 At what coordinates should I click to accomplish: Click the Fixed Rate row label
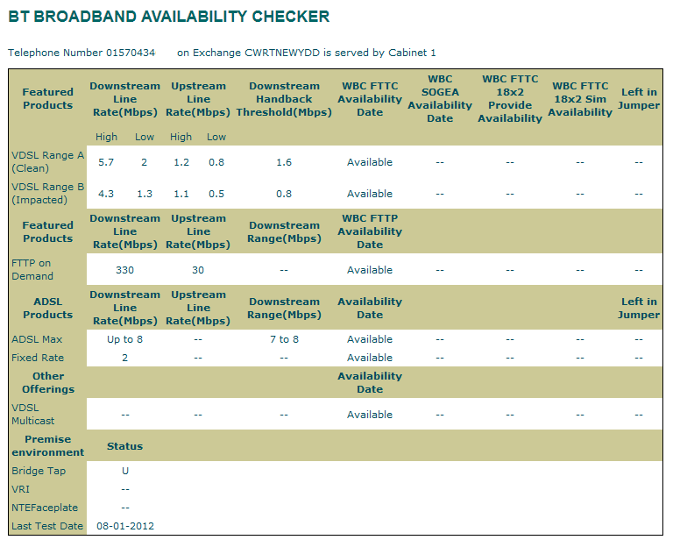[x=38, y=358]
